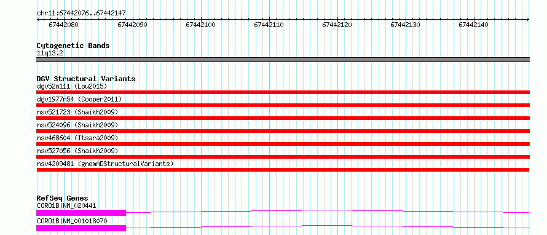
Task: Click ruler position 67442090
Action: pos(132,25)
